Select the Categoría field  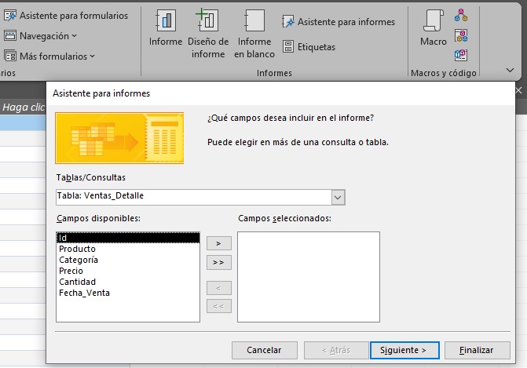coord(128,260)
